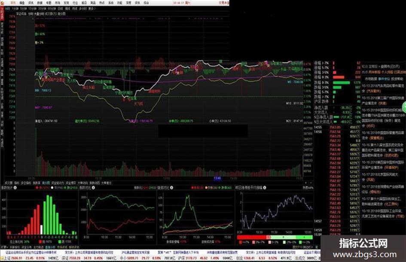The height and width of the screenshot is (262, 406).
Task: Select the 资金博弈 indicator tab
Action: (71, 183)
